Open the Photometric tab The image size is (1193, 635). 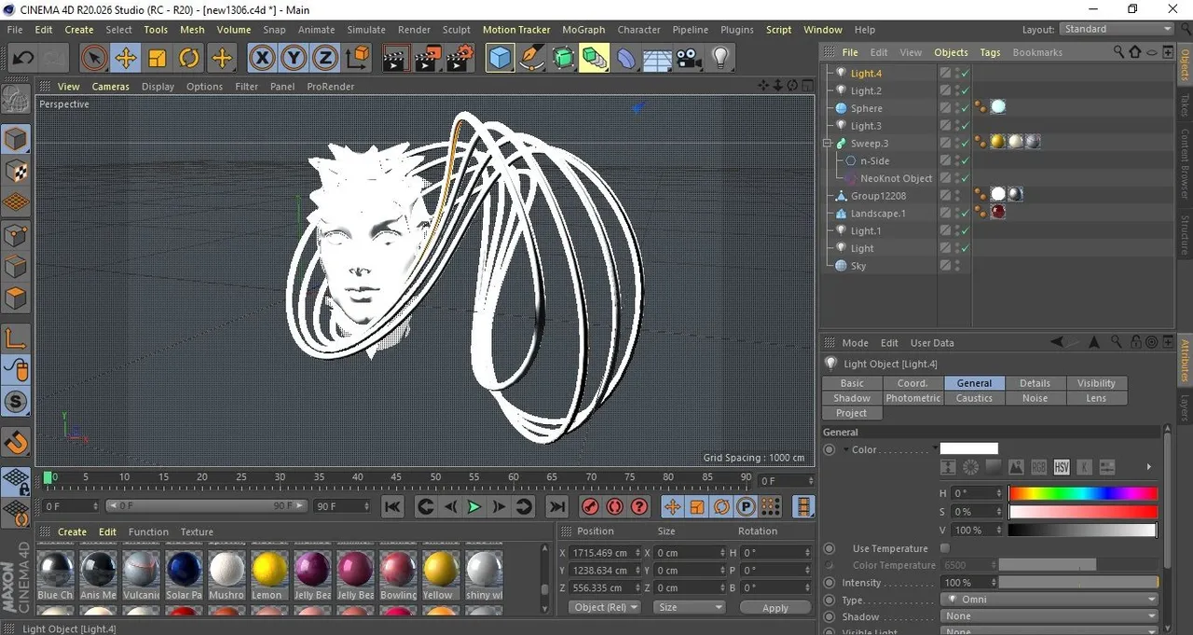pyautogui.click(x=913, y=398)
